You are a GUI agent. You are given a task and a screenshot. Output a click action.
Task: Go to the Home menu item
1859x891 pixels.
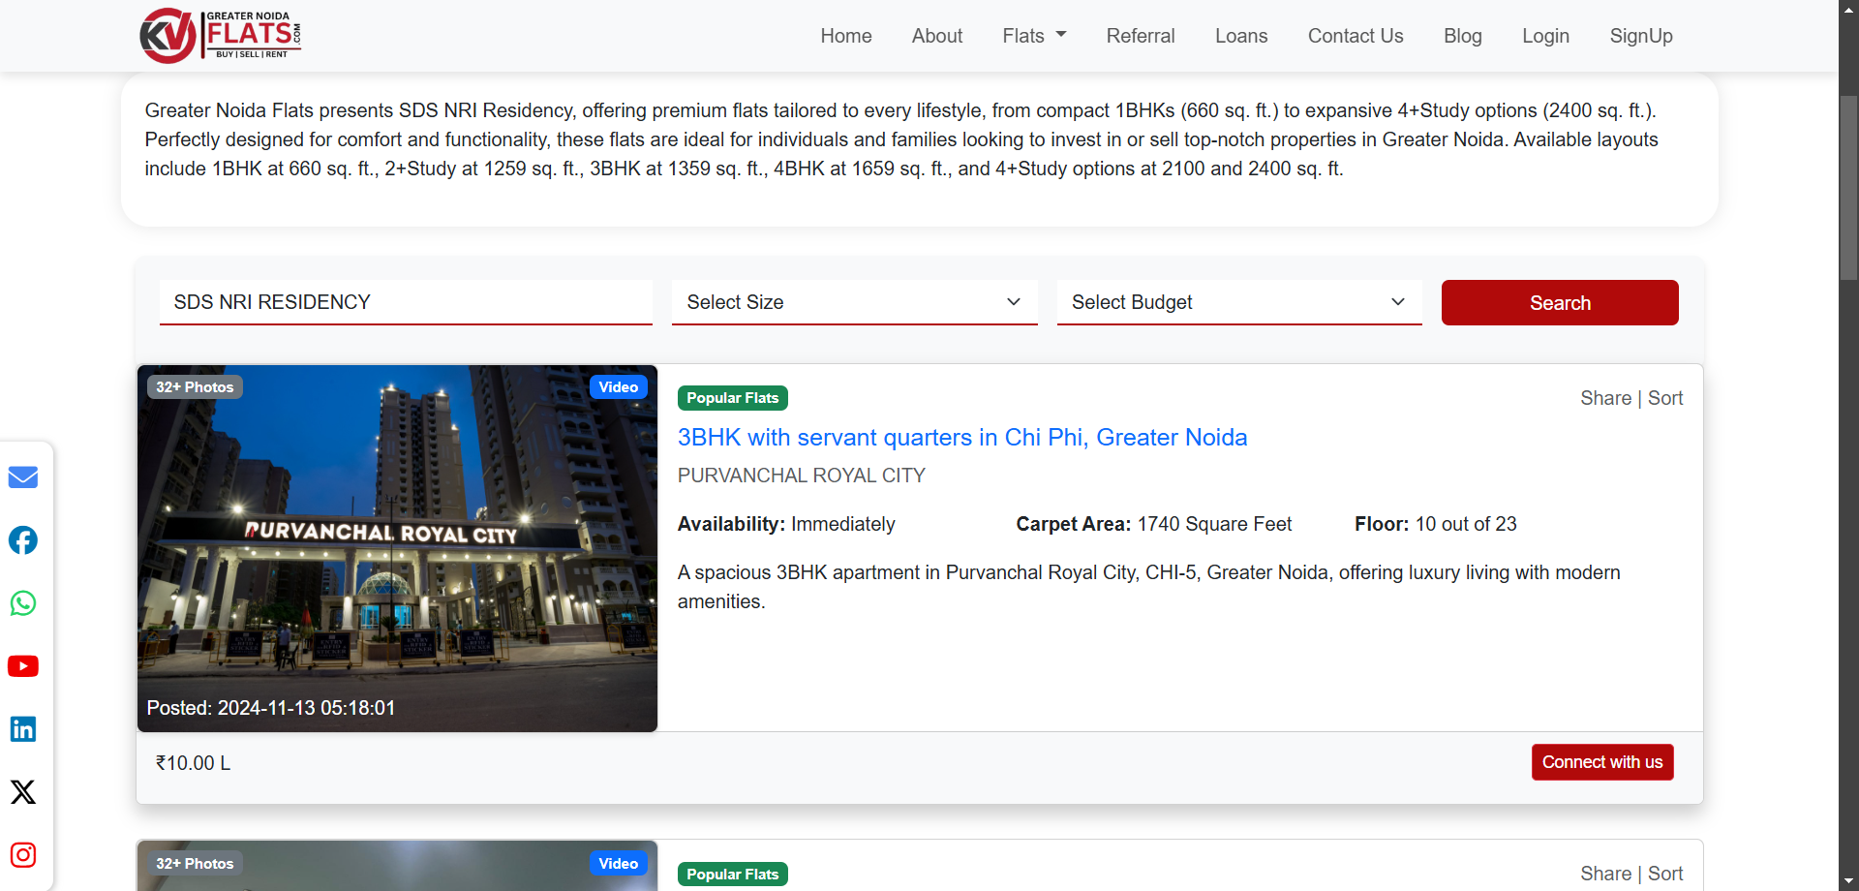pos(846,36)
